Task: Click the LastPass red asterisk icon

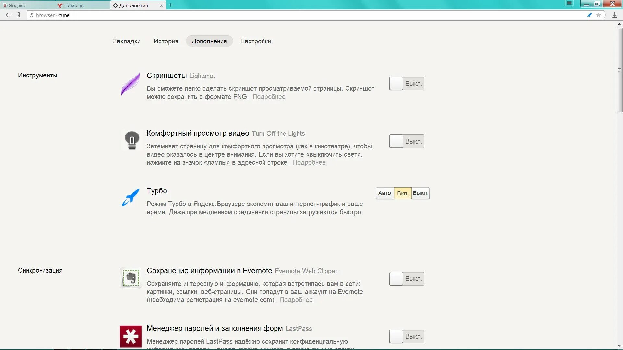Action: [x=130, y=336]
